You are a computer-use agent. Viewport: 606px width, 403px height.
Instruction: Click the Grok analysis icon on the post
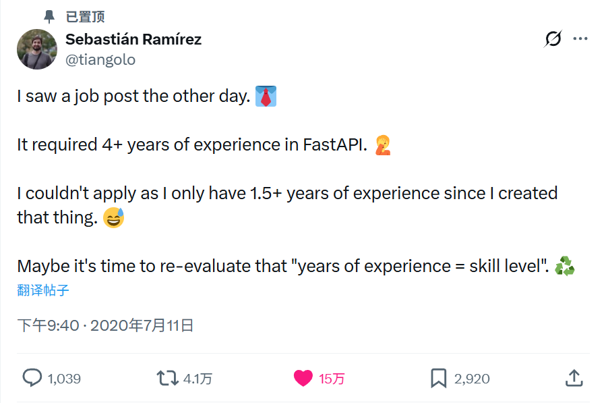pyautogui.click(x=553, y=40)
